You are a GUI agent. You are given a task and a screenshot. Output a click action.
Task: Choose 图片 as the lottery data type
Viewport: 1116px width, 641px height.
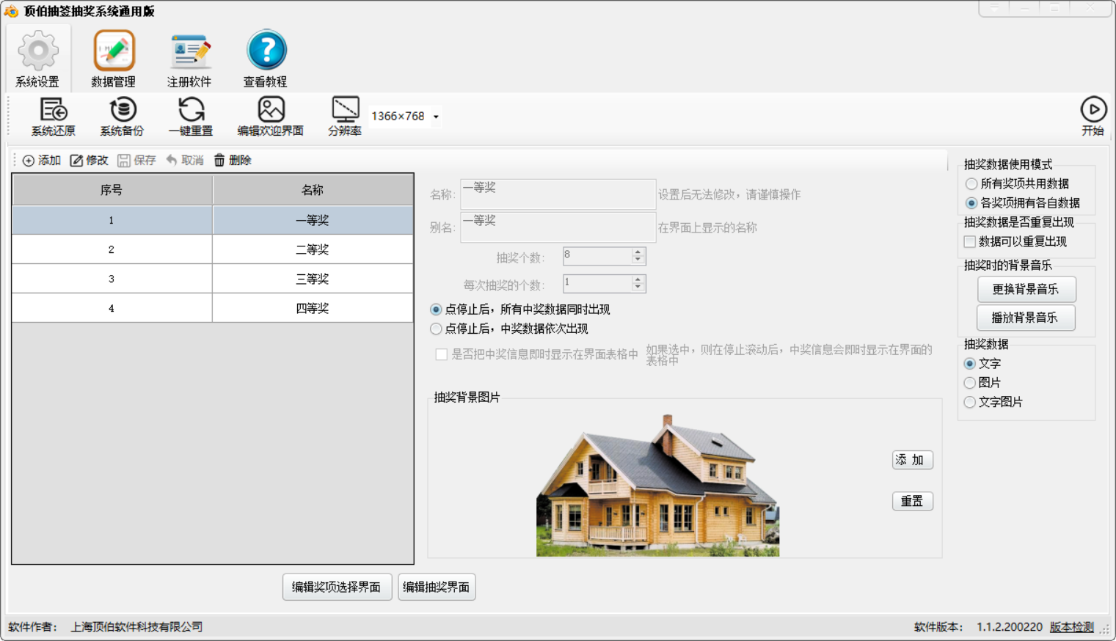[x=969, y=382]
